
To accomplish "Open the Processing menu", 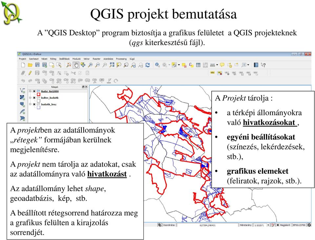I will [x=121, y=59].
